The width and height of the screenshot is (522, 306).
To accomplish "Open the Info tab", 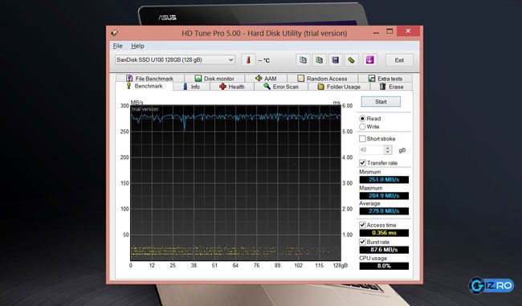I will [191, 87].
